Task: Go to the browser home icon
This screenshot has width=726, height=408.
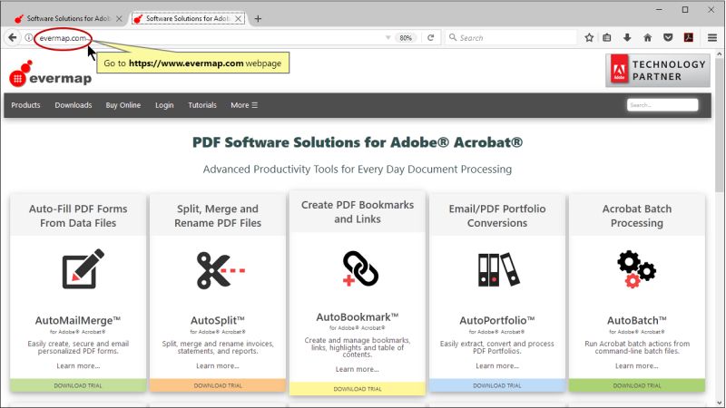Action: click(x=647, y=38)
